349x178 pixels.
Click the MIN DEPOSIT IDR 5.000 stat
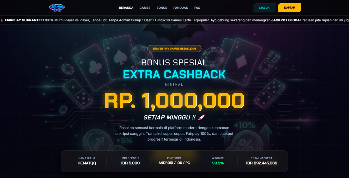coord(130,161)
